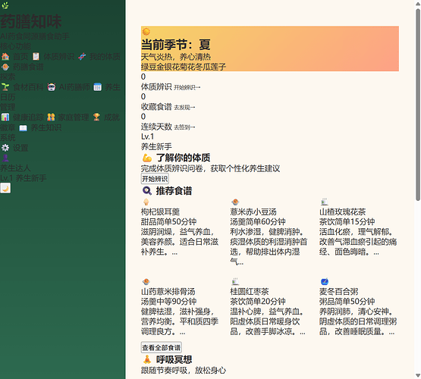Open 食材百科 in the sidebar
Viewport: 421px width, 379px height.
point(28,87)
